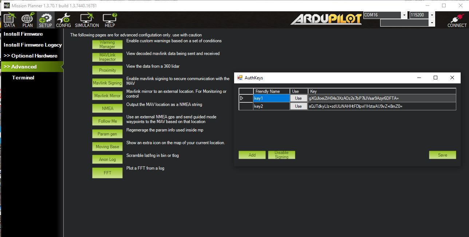Select Install Firmware in sidebar
Viewport: 469px width, 237px height.
[23, 34]
